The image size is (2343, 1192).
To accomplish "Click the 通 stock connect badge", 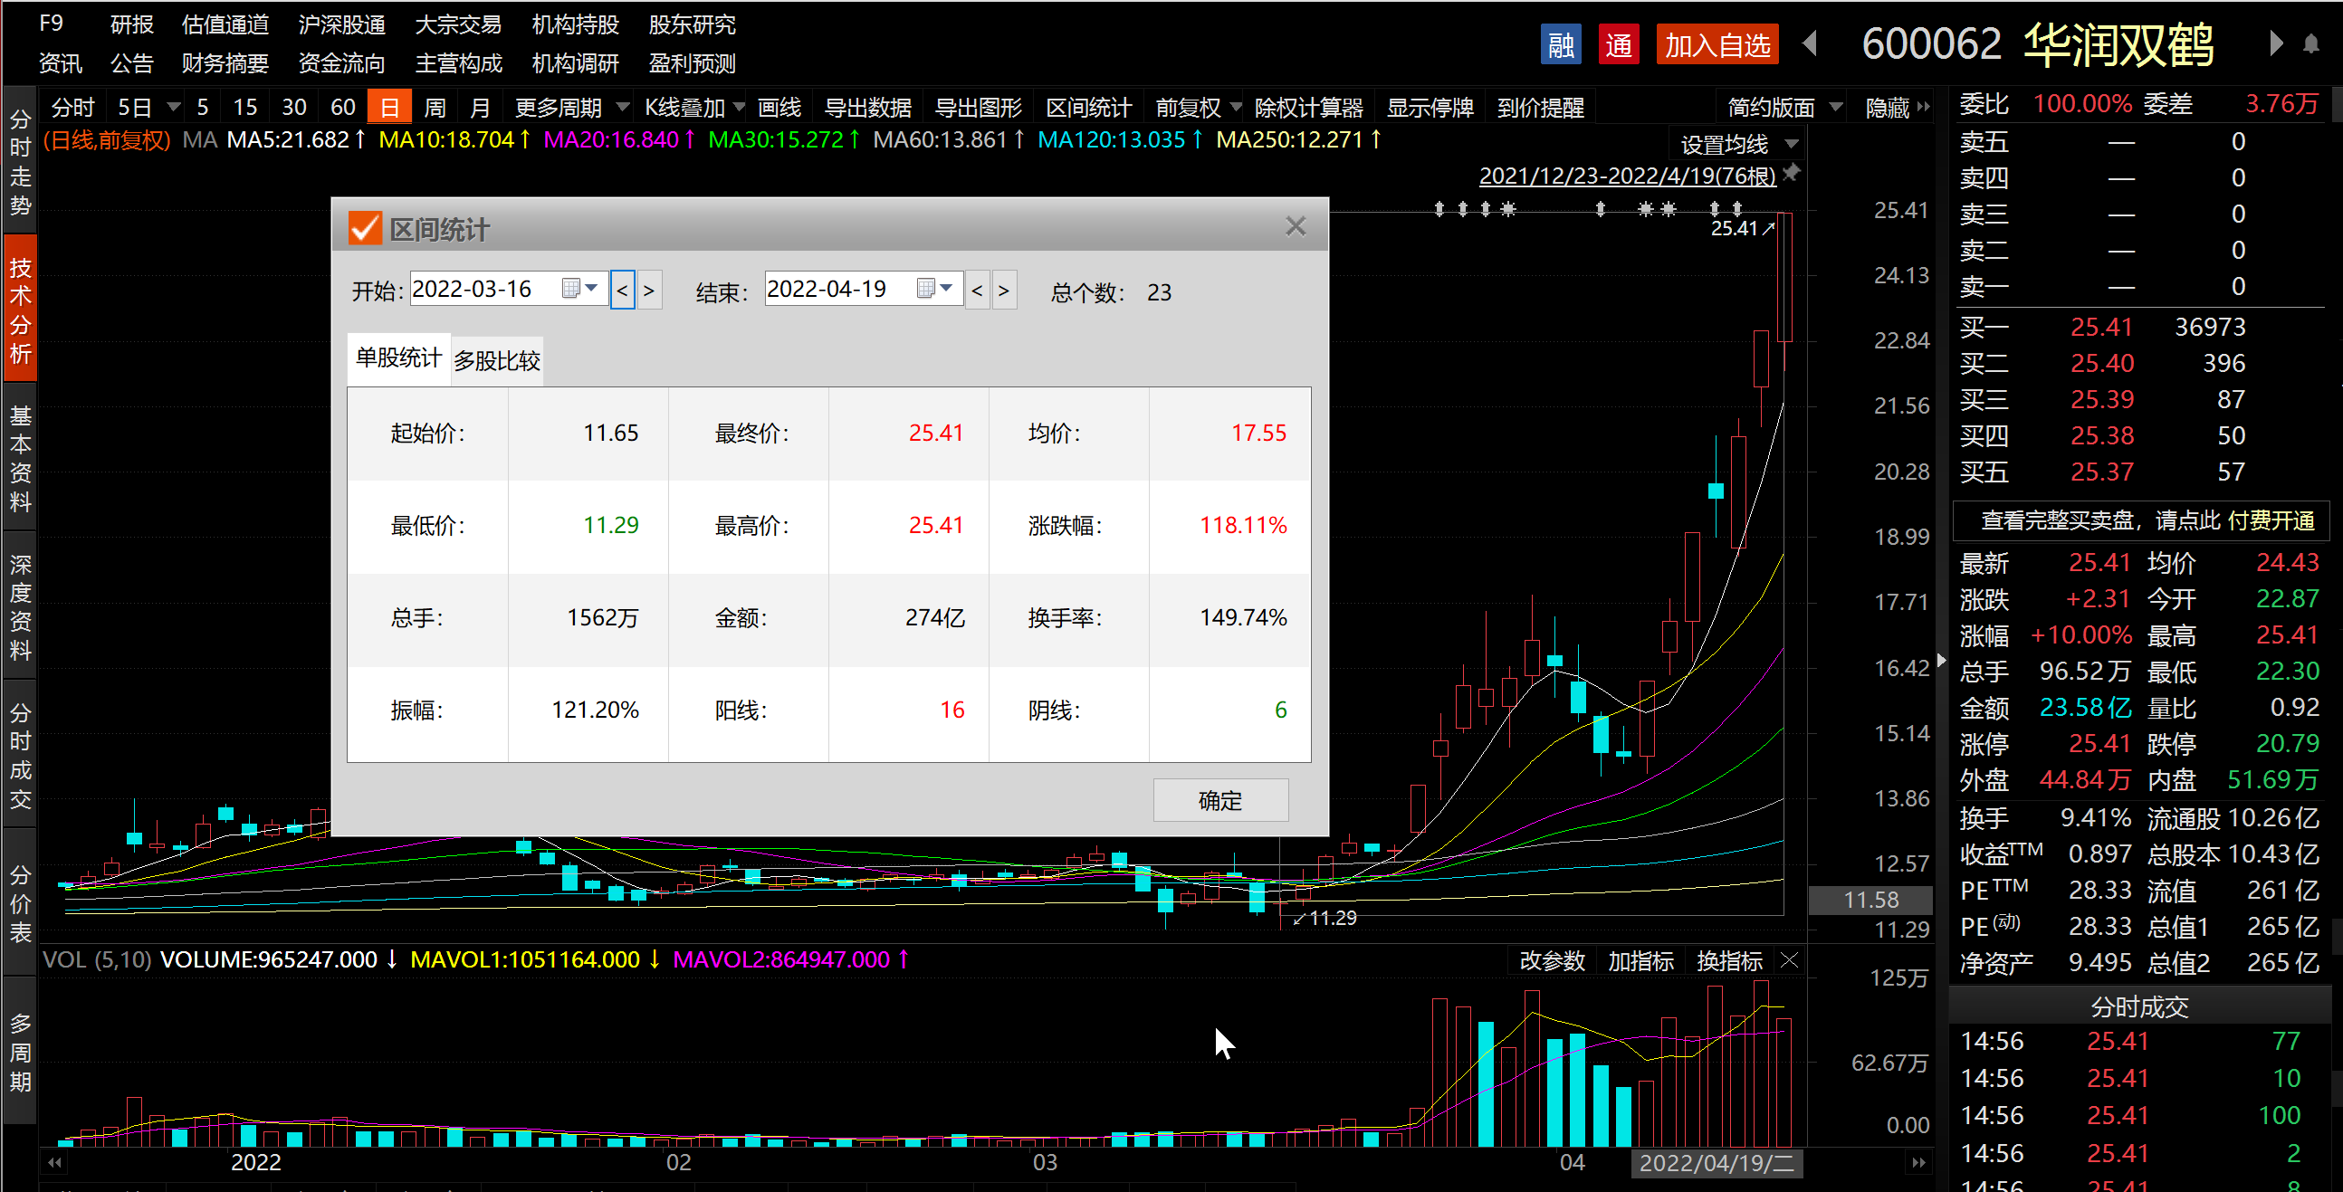I will tap(1618, 44).
